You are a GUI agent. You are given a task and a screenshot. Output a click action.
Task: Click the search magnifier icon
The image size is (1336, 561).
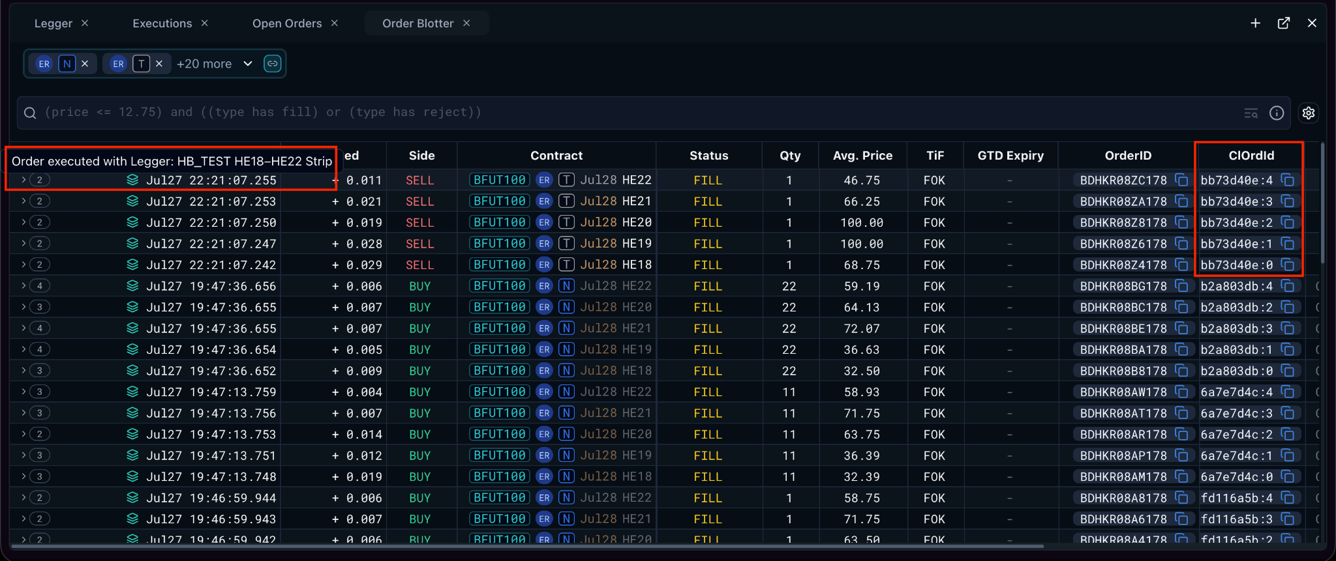30,113
